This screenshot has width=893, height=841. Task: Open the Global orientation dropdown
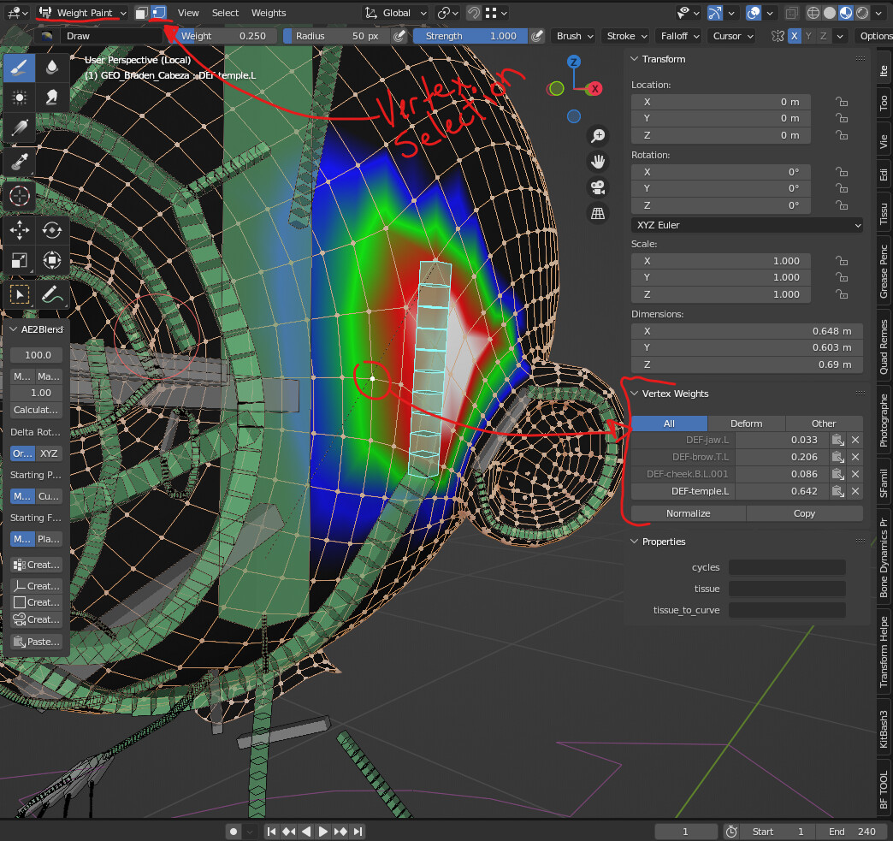coord(396,13)
